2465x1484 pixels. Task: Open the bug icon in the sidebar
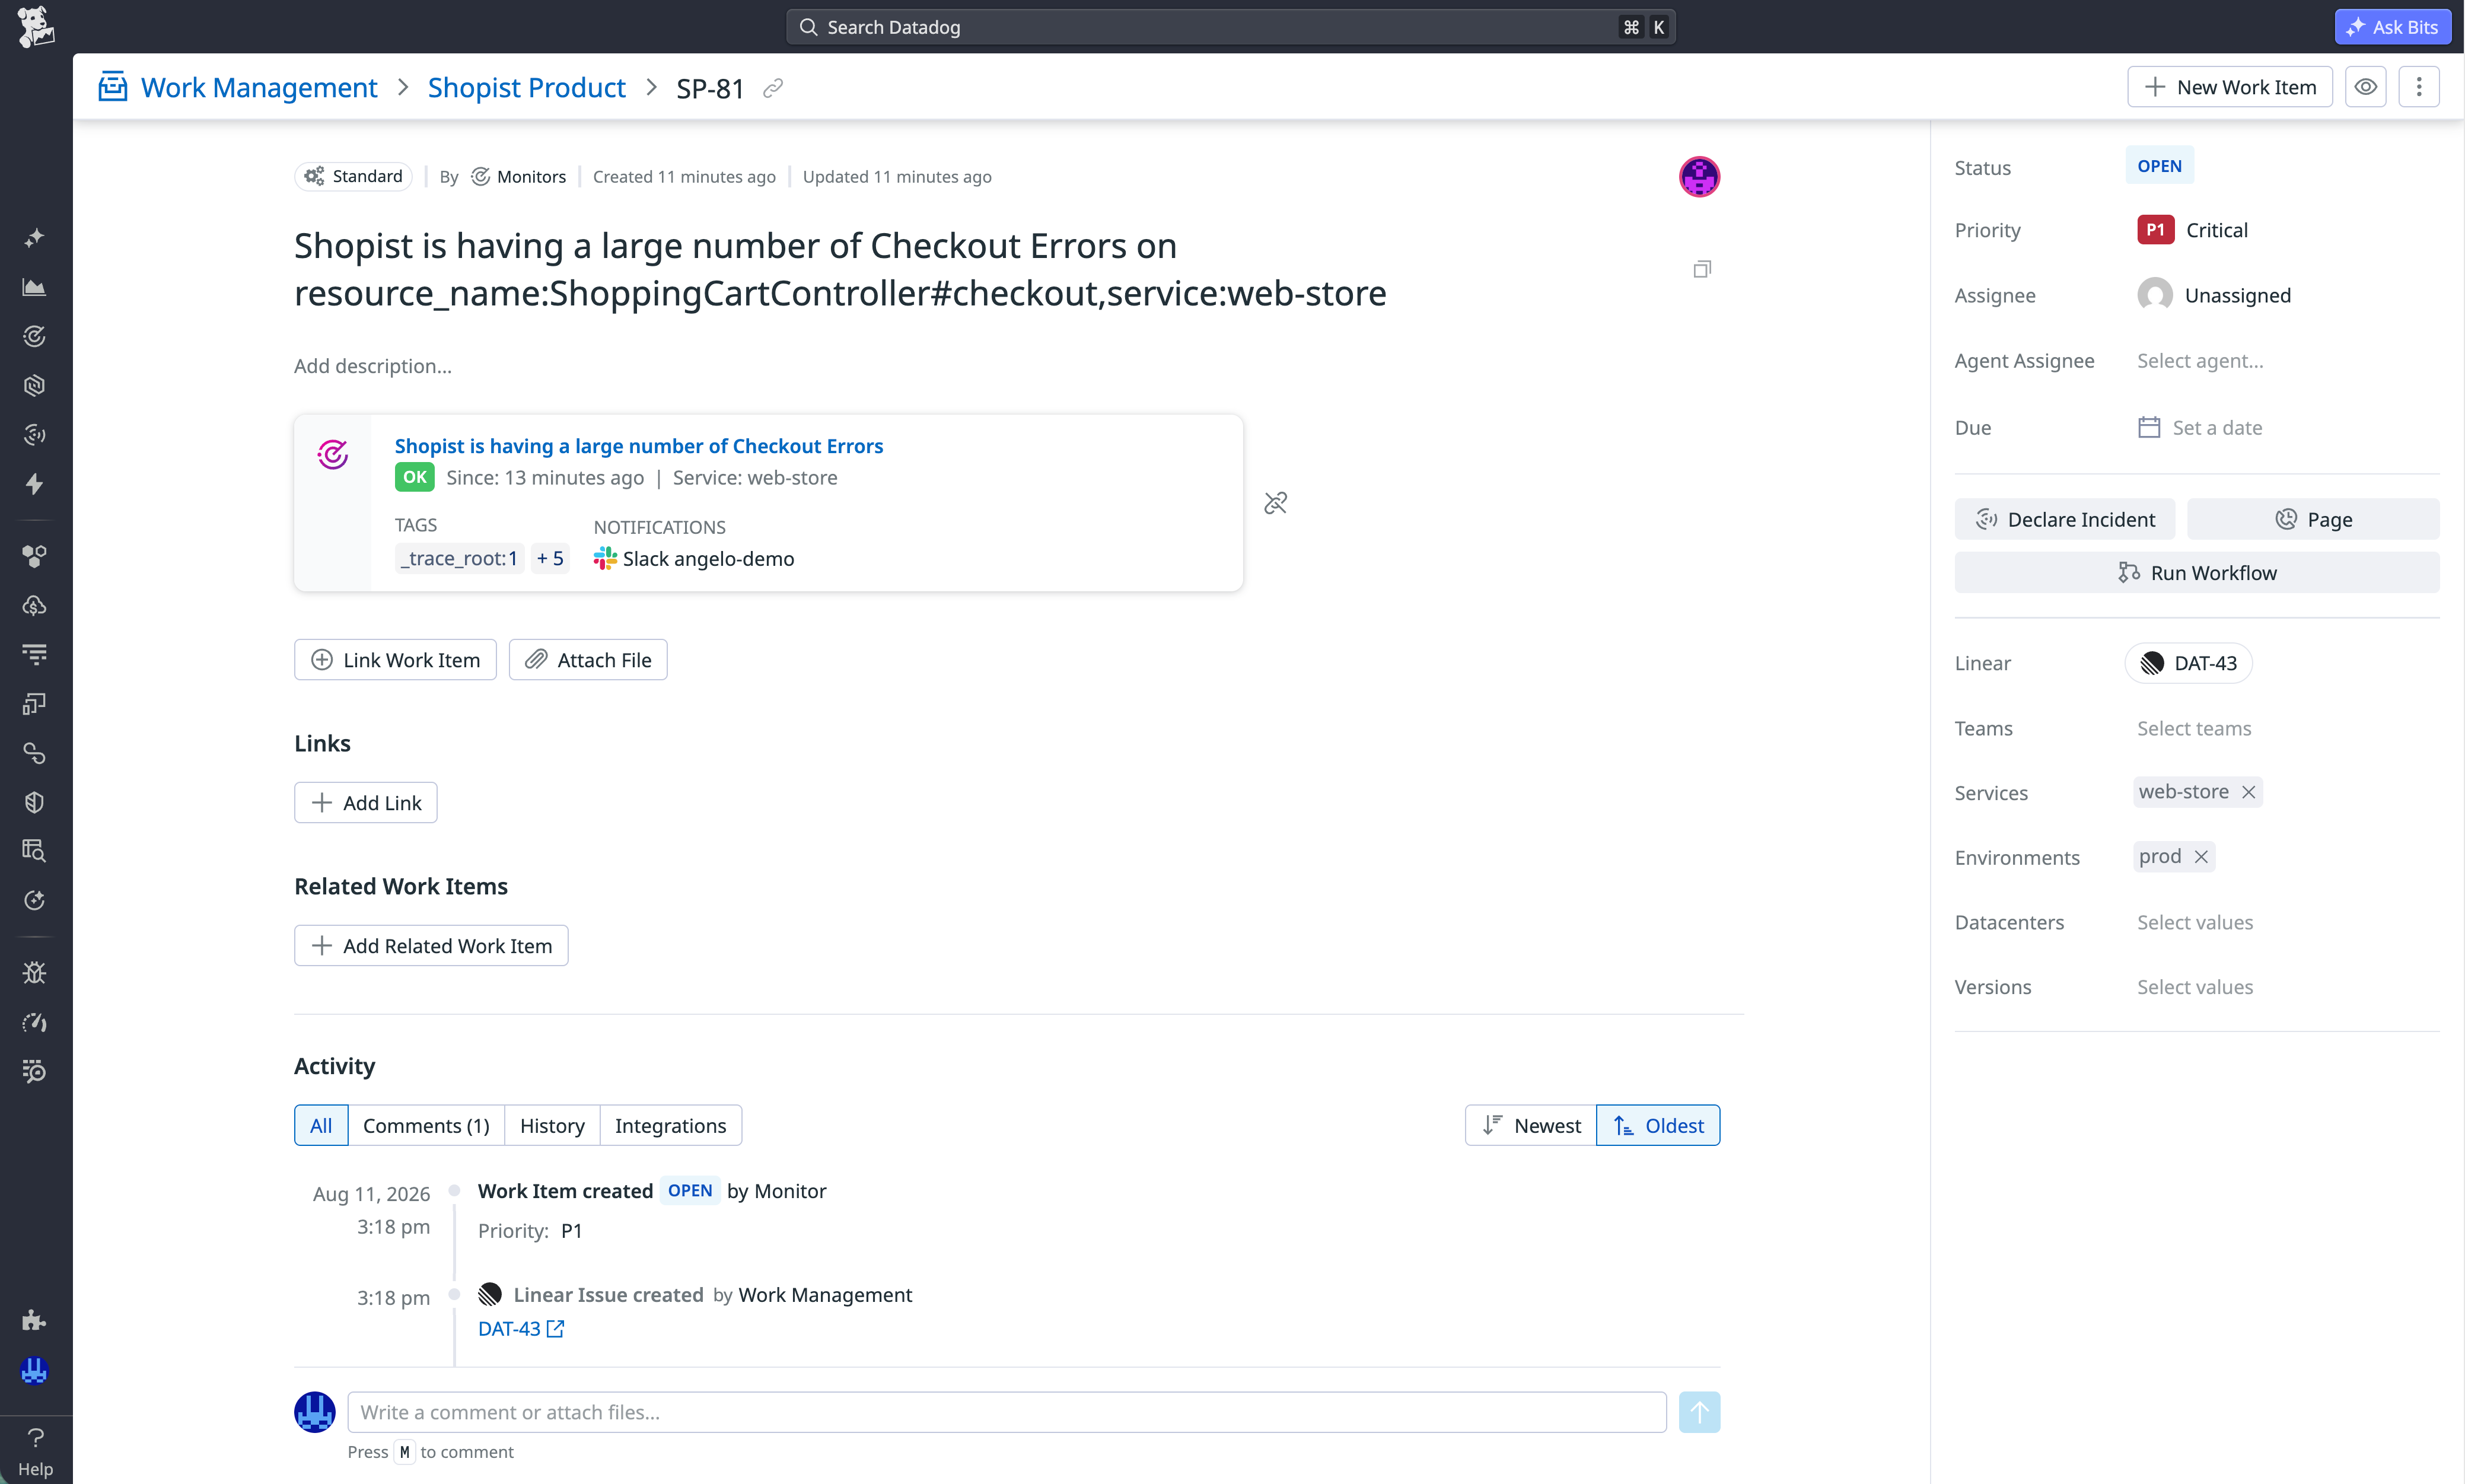pyautogui.click(x=35, y=972)
